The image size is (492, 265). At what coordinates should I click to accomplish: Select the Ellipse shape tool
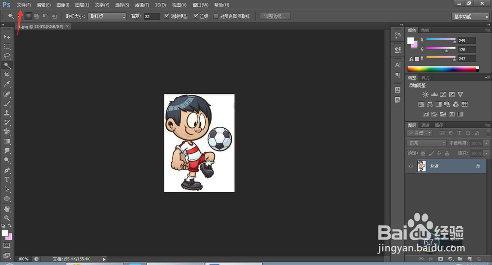point(6,199)
